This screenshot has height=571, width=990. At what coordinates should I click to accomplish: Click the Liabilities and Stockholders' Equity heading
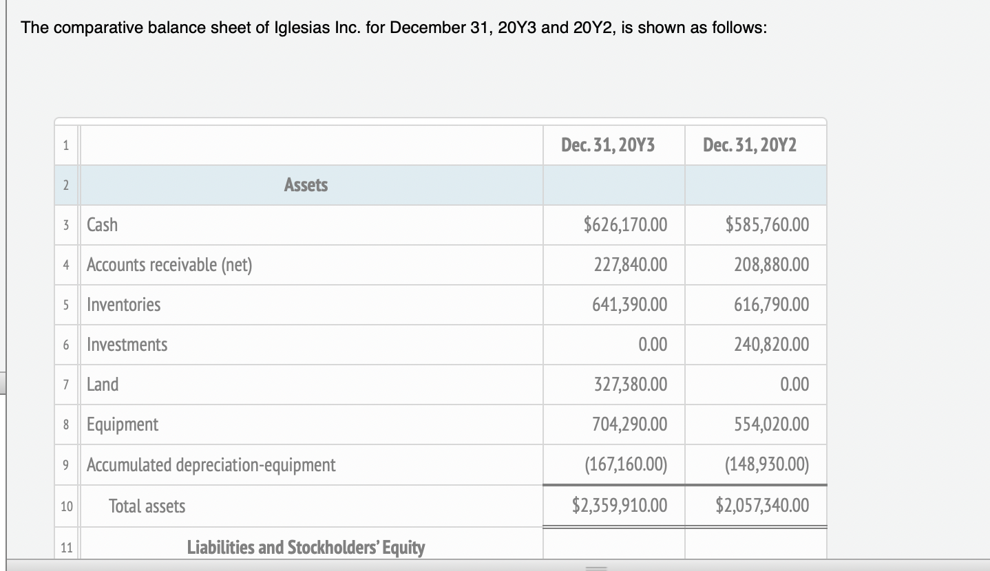(x=306, y=548)
